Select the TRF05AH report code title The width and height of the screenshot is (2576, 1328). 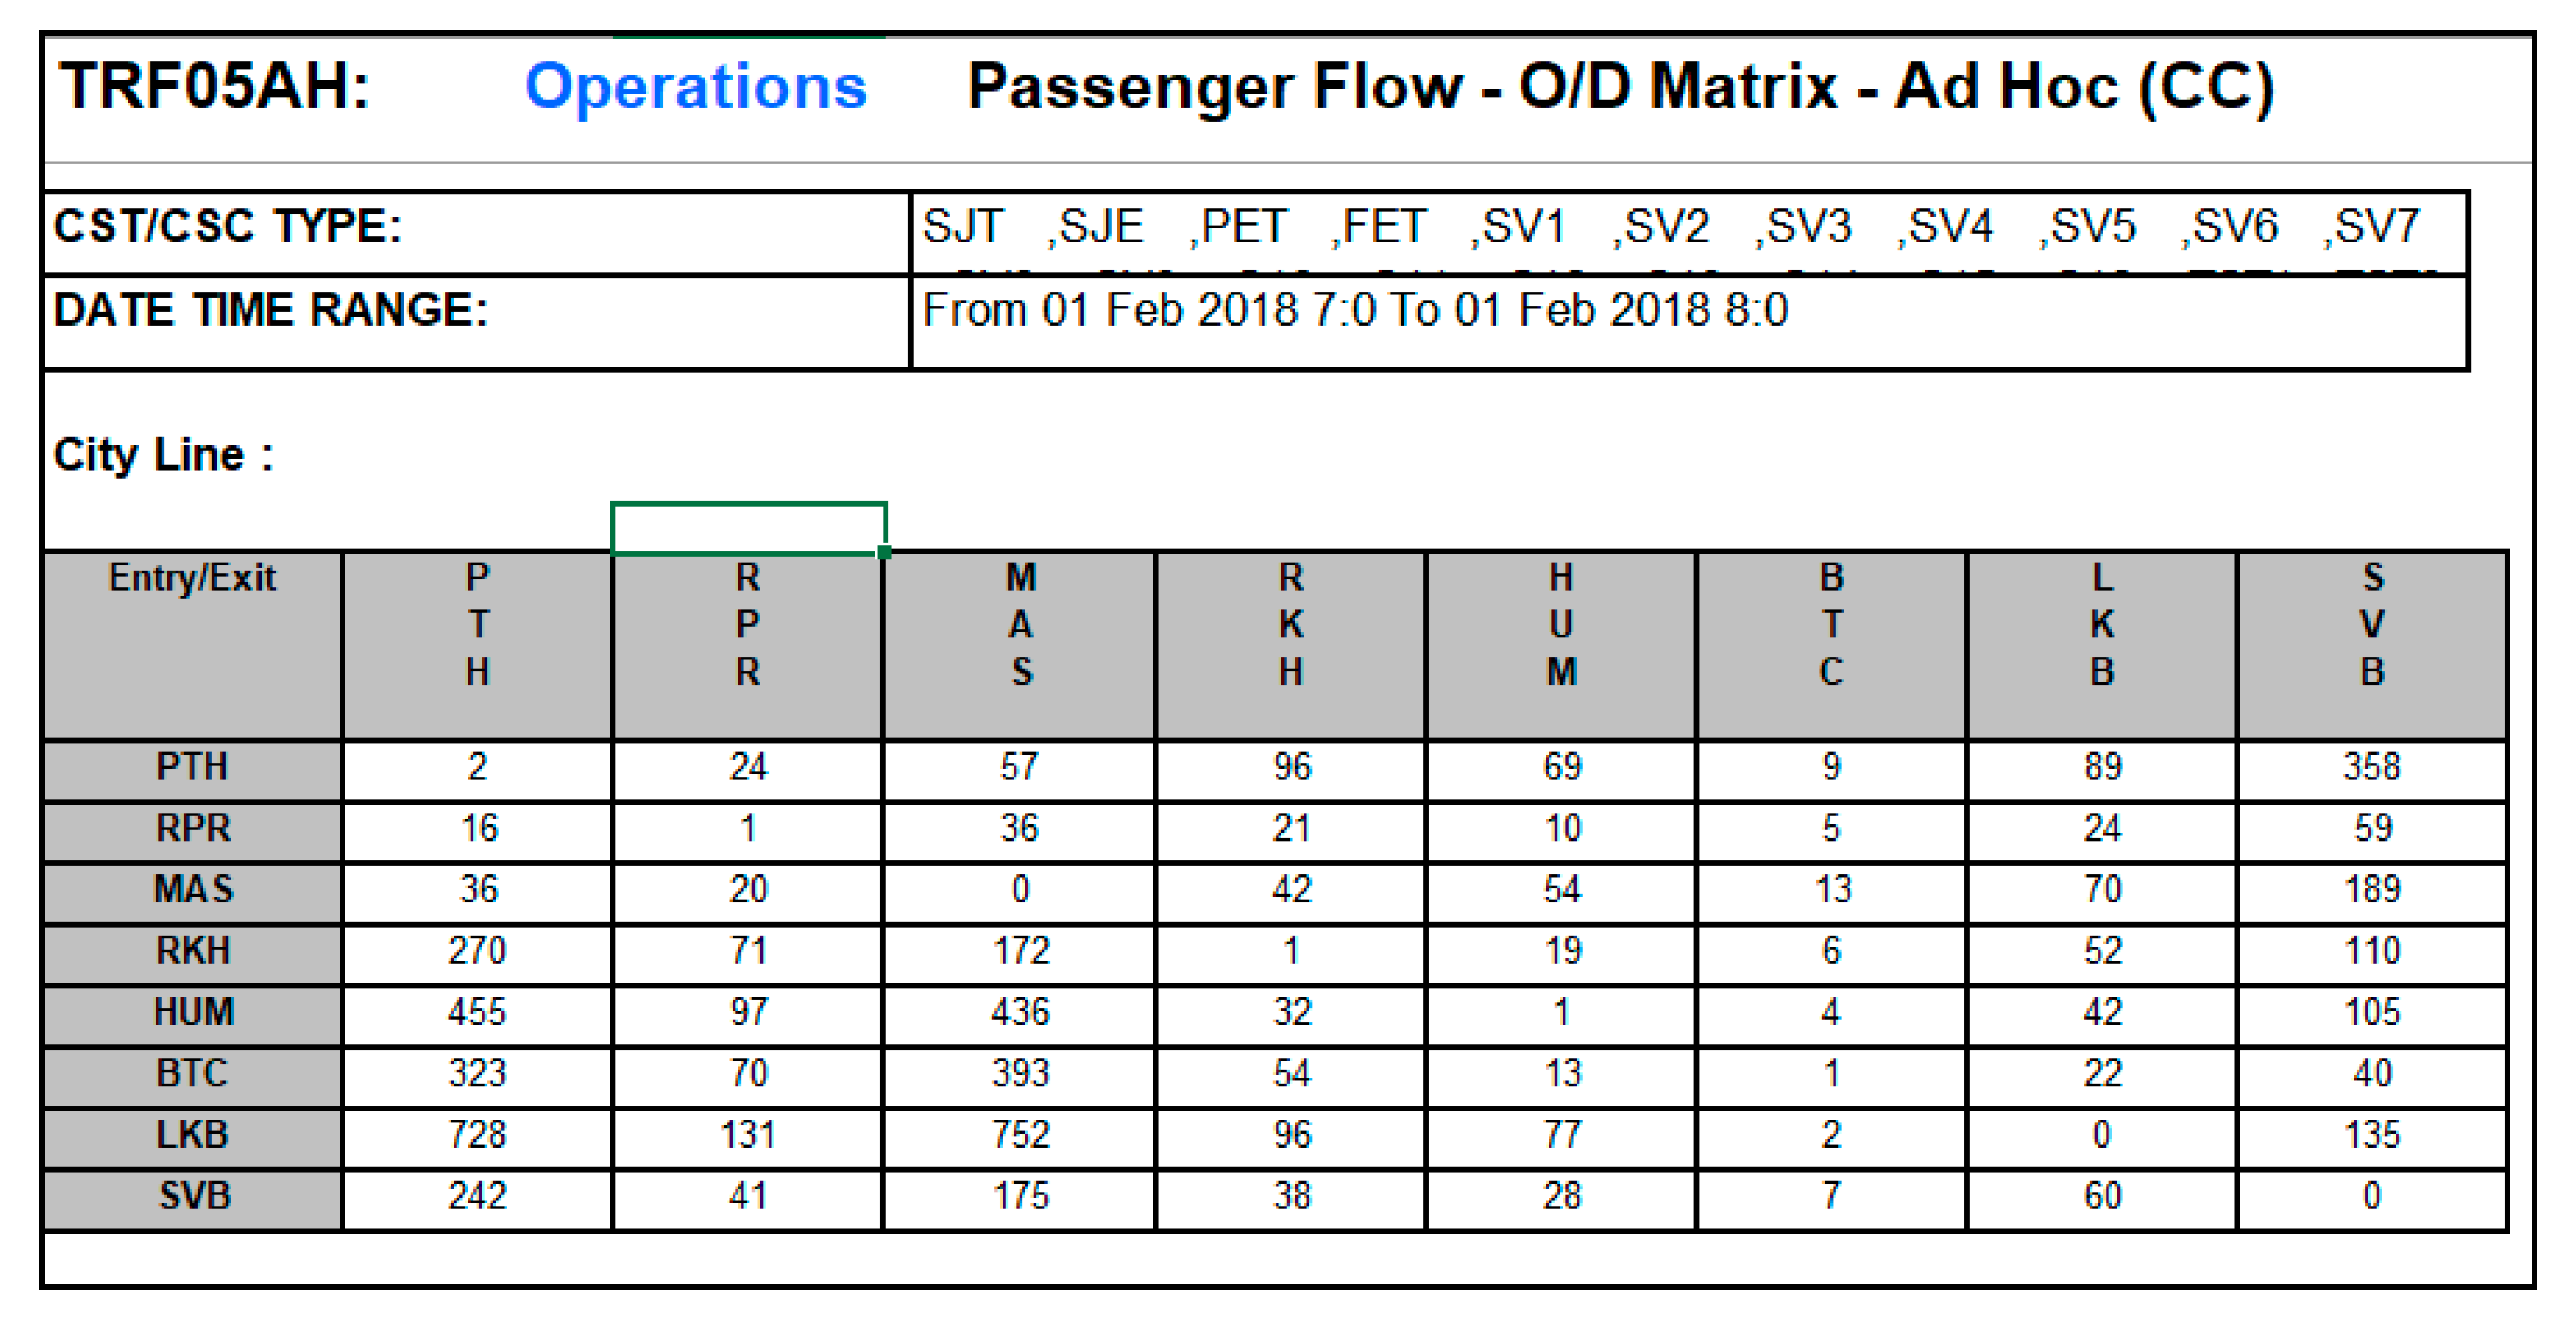click(x=215, y=87)
